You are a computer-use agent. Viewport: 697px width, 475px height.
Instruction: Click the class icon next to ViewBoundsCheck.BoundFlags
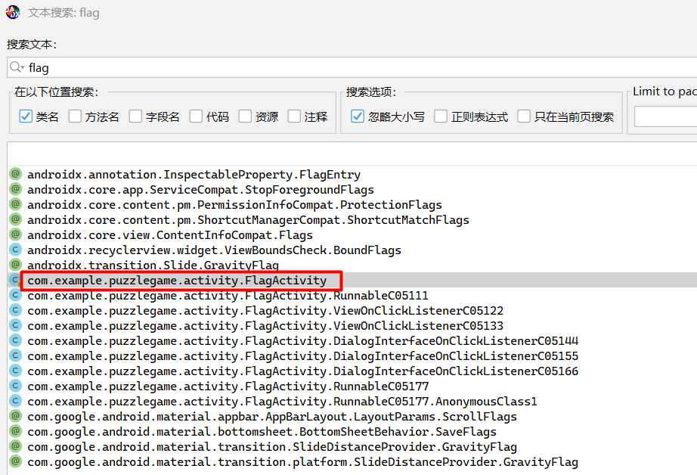(x=15, y=250)
